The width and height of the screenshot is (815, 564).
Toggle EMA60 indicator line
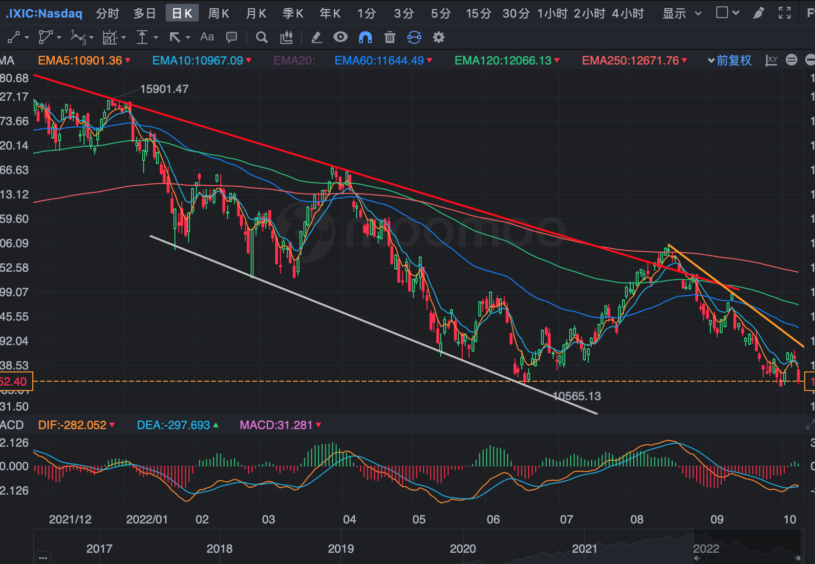384,61
